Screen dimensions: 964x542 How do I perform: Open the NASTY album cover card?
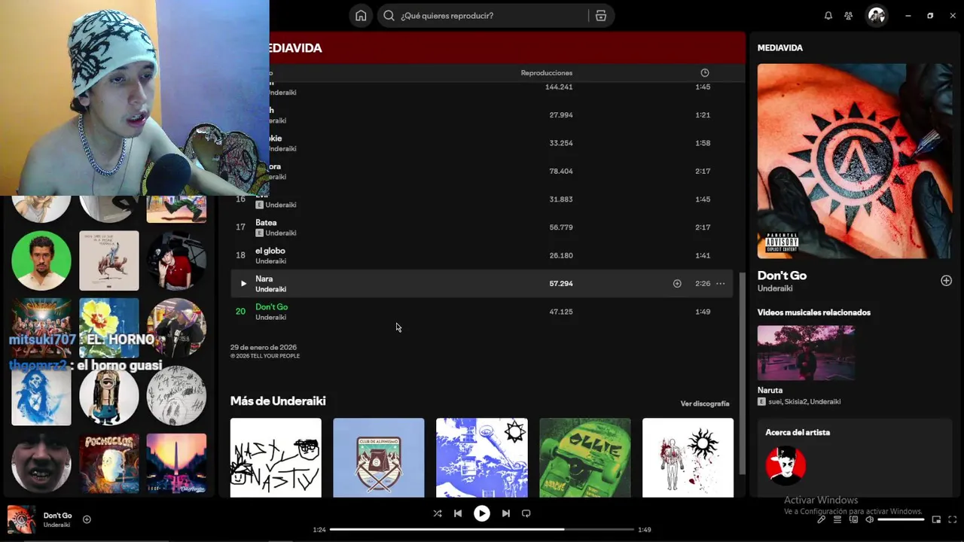[276, 458]
